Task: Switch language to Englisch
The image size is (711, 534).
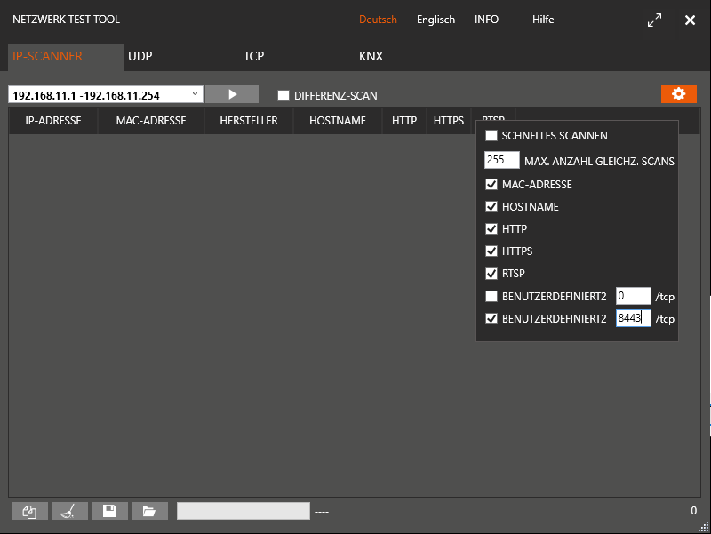Action: click(435, 20)
